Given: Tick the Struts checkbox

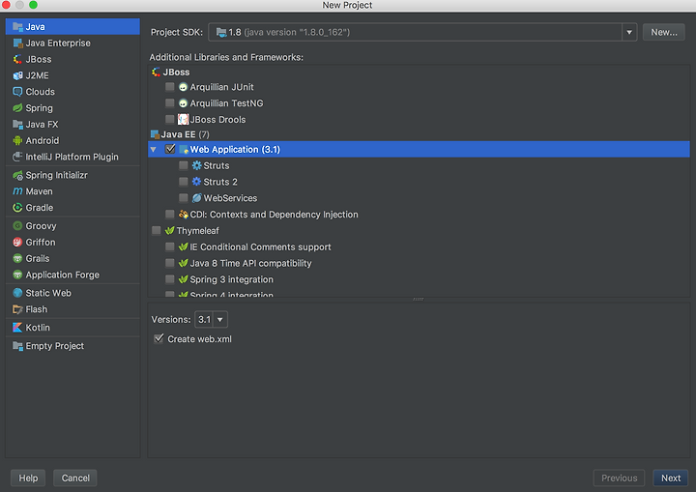Looking at the screenshot, I should (x=184, y=165).
